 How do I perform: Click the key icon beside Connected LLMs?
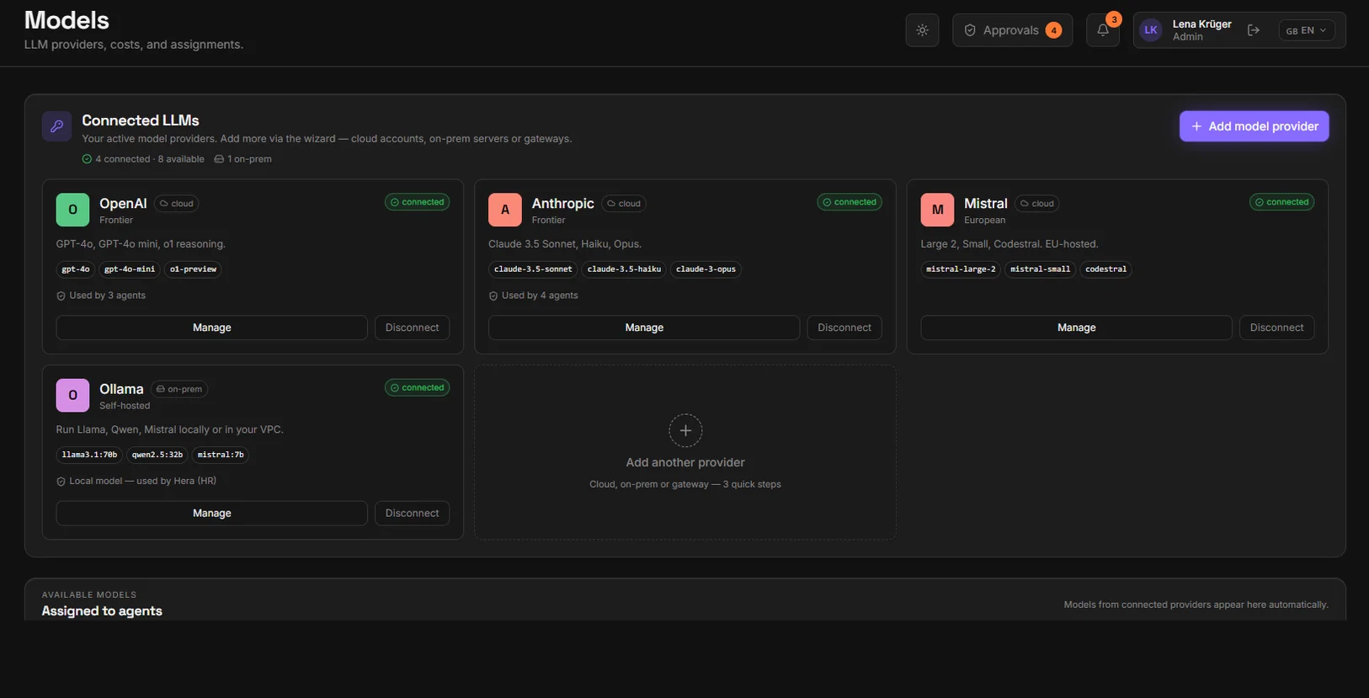pyautogui.click(x=56, y=126)
